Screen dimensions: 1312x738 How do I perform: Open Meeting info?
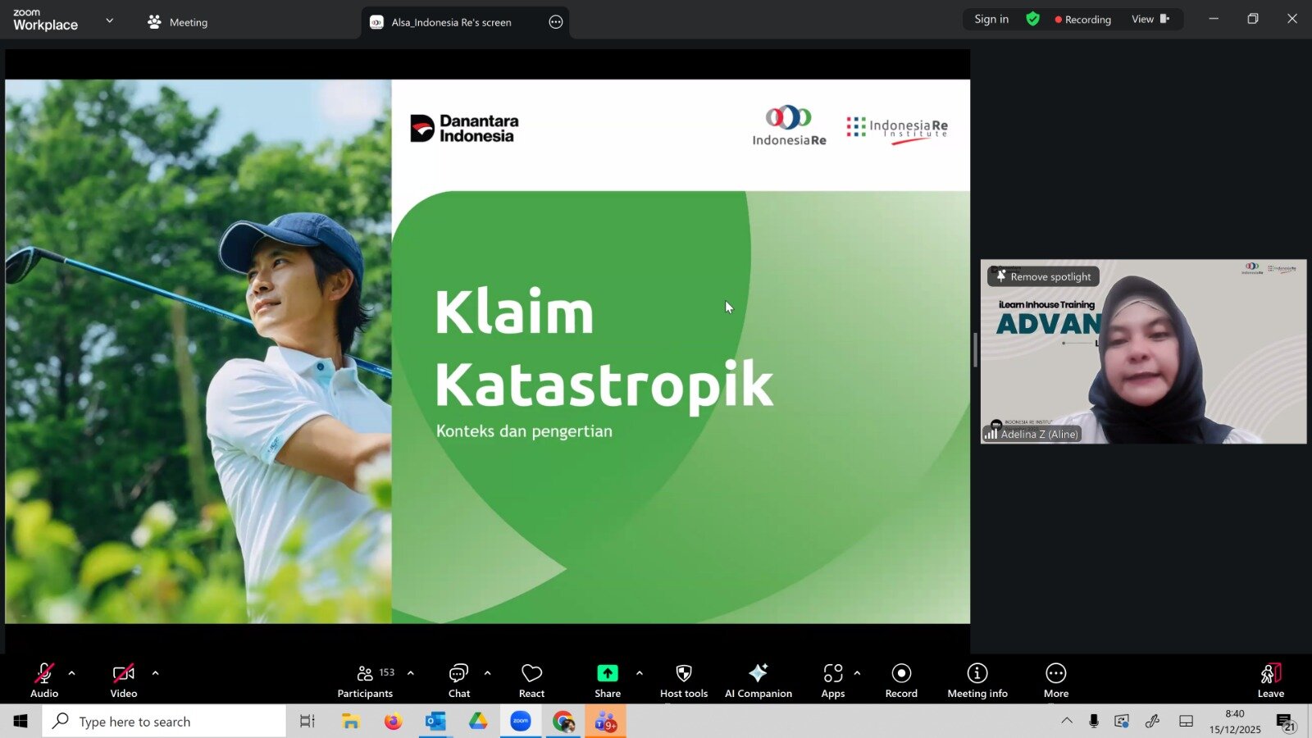tap(977, 681)
